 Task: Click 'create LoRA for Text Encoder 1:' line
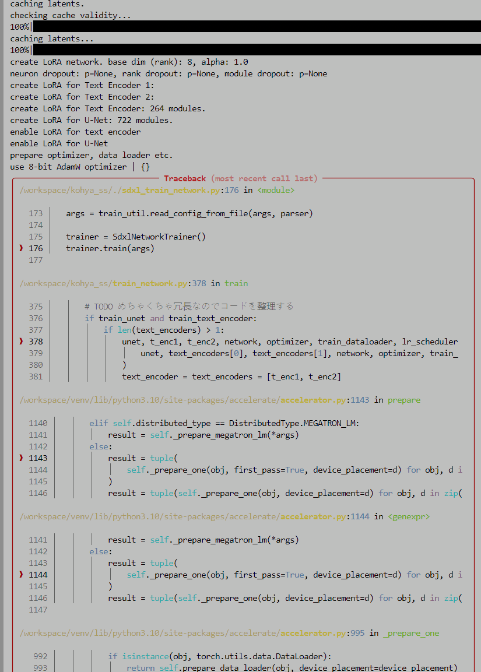(x=82, y=85)
